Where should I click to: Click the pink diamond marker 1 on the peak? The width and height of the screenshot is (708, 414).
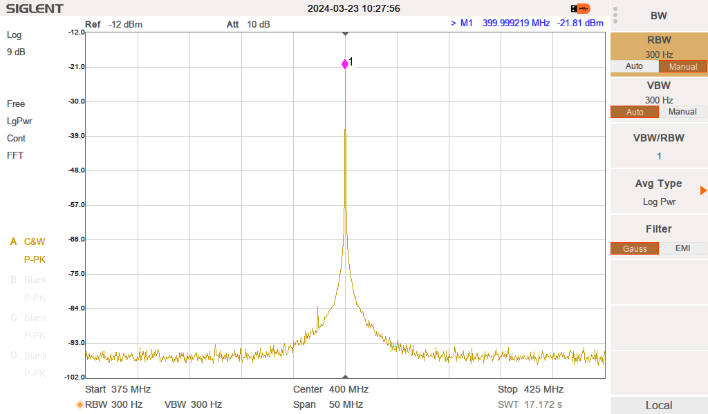[x=345, y=64]
